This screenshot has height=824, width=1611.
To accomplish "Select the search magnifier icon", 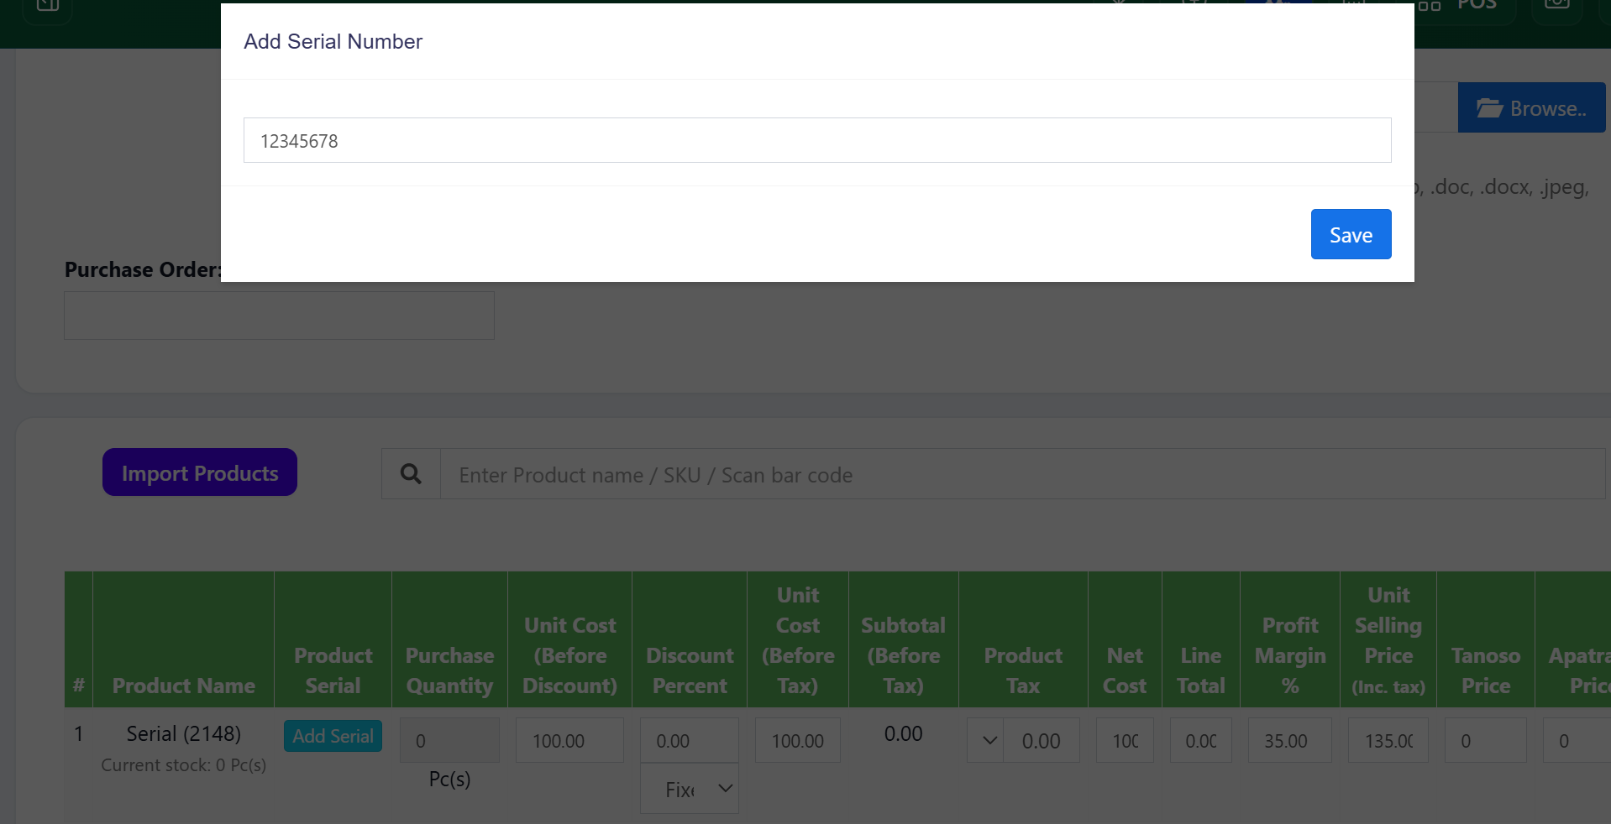I will click(411, 474).
